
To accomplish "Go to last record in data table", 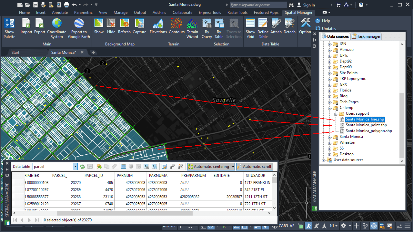I will point(37,220).
